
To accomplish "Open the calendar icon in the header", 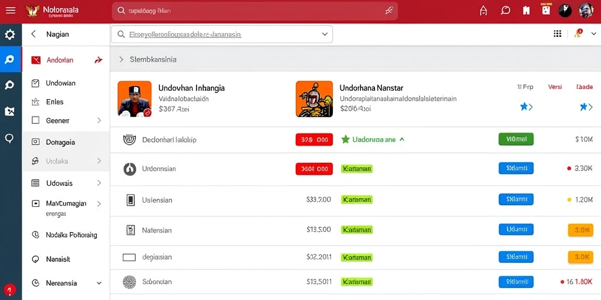I will 545,11.
